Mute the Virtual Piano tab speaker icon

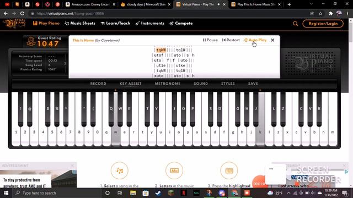[218, 4]
